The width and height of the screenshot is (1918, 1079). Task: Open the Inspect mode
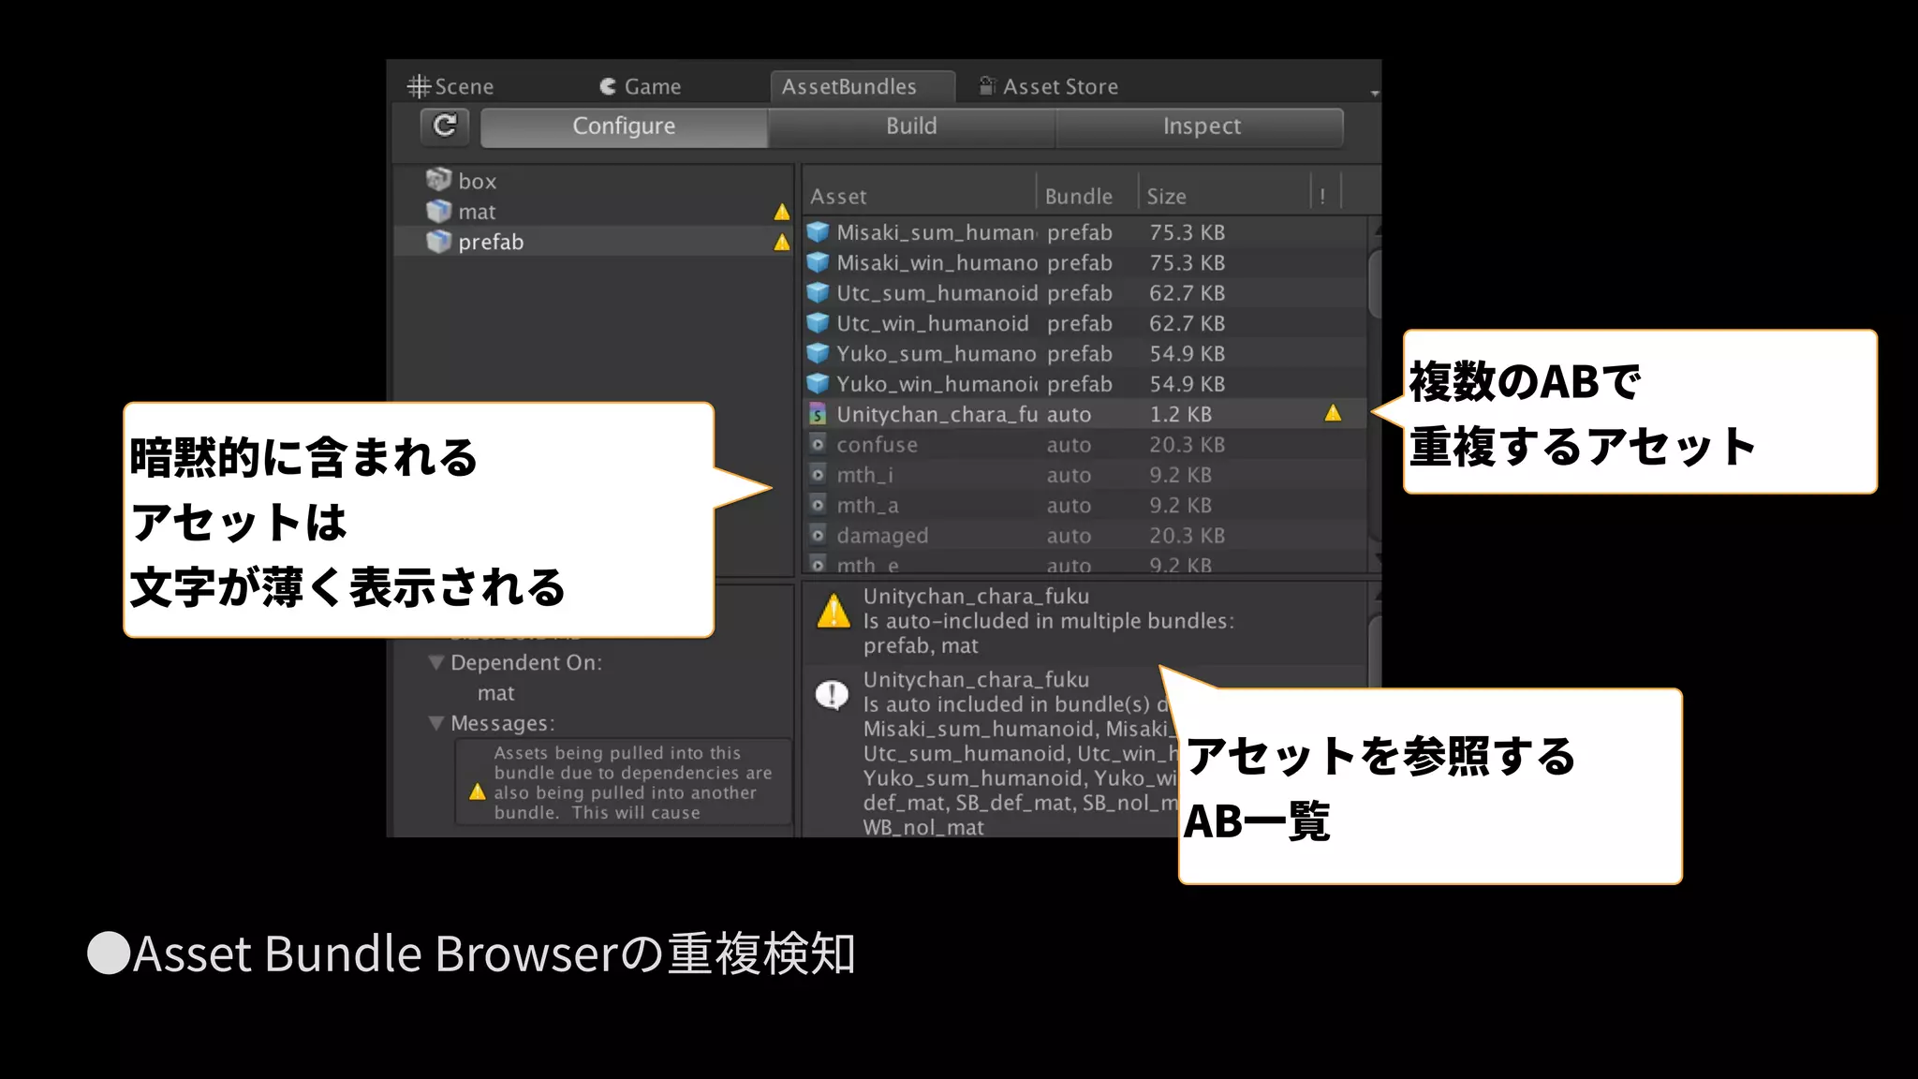click(1201, 126)
